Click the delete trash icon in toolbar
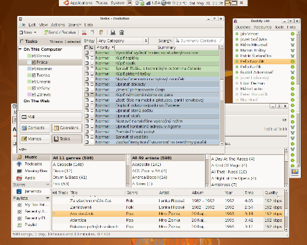Viewport: 307px width, 245px height. point(122,32)
